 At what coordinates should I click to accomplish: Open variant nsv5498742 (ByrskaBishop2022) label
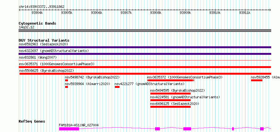[92, 77]
